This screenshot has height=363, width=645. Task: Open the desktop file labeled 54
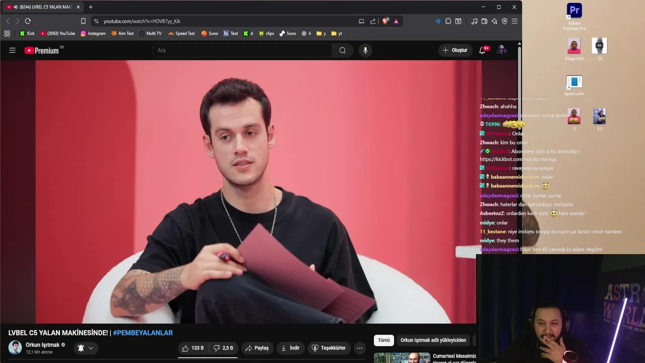pyautogui.click(x=600, y=49)
